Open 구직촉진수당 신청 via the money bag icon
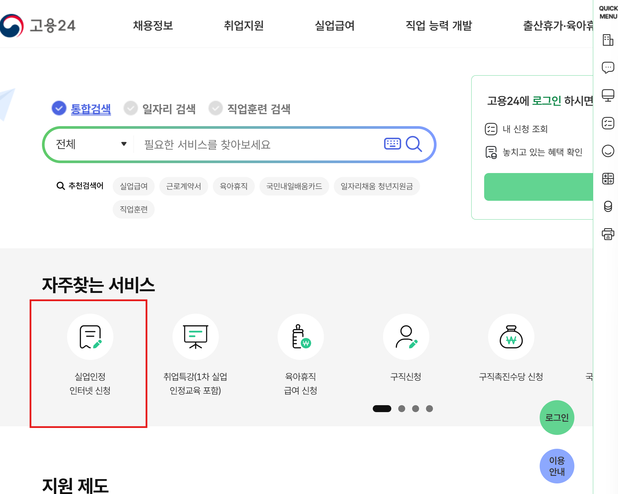Screen dimensions: 618x494 coord(511,337)
